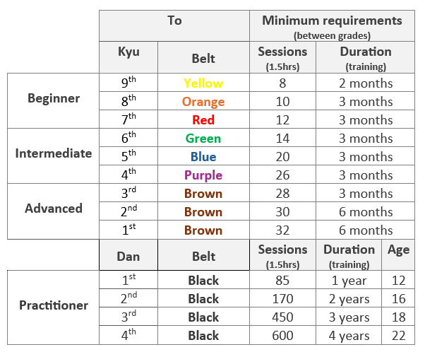Screen dimensions: 425x352
Task: Select the age 22 cell
Action: (398, 335)
